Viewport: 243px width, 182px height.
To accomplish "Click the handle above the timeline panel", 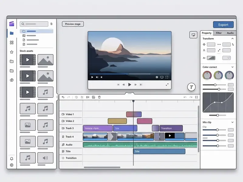I will pos(130,93).
